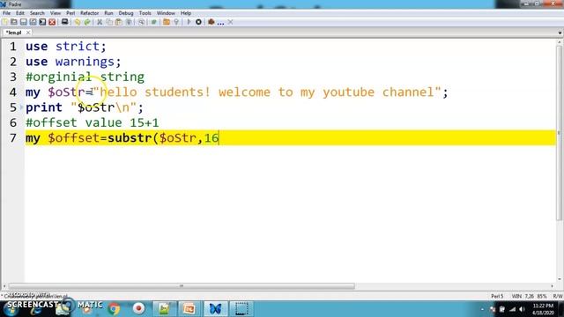Click the horizontal scrollbar right arrow
564x317 pixels.
click(553, 286)
